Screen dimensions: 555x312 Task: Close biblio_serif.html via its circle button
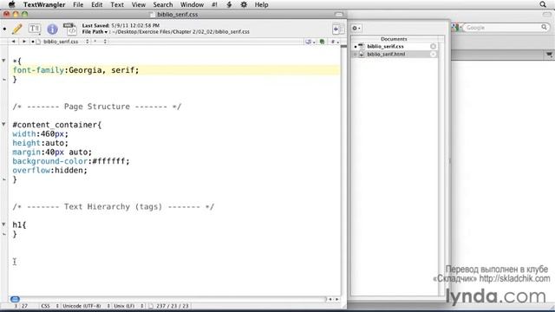433,54
